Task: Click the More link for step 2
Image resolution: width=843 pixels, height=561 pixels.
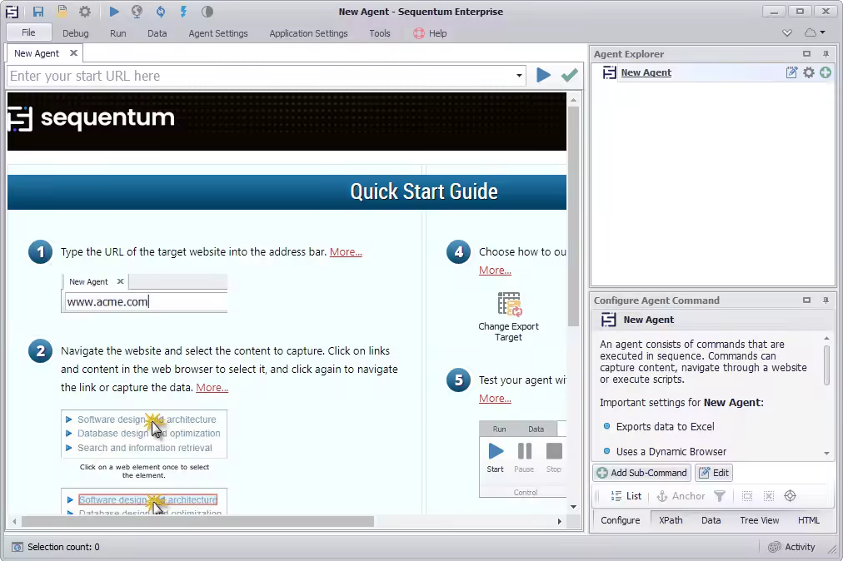Action: 212,387
